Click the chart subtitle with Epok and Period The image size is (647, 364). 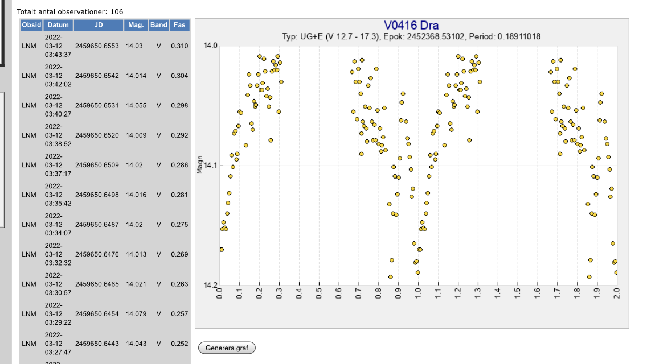(x=411, y=36)
